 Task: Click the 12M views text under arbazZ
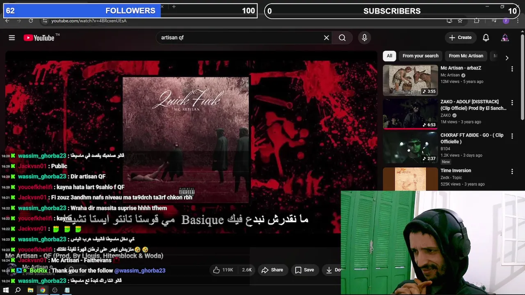click(450, 82)
